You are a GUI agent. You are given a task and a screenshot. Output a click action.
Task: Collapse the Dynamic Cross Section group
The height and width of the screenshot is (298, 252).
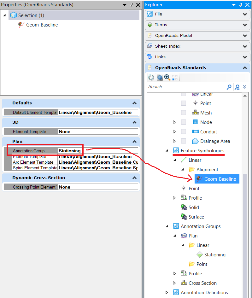tap(135, 178)
